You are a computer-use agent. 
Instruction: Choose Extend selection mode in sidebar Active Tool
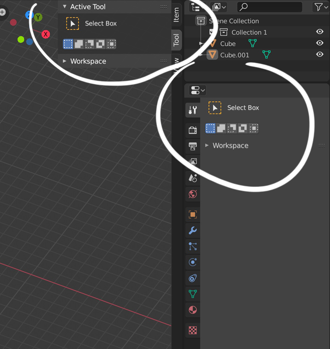pos(79,44)
